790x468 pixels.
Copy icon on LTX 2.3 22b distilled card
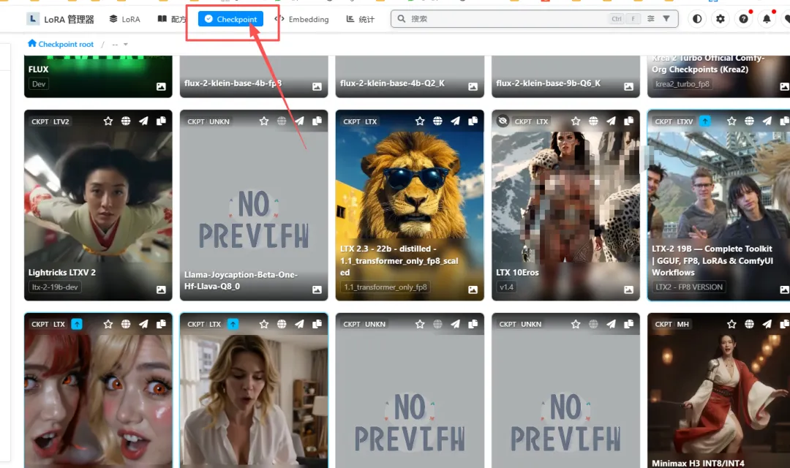coord(473,121)
